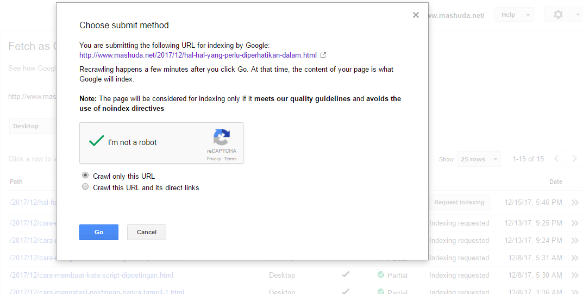Toggle the I'm not a robot checkbox
The image size is (583, 294).
click(x=97, y=142)
